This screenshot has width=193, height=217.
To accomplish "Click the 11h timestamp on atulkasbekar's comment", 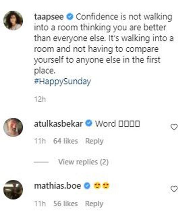I will tap(39, 141).
